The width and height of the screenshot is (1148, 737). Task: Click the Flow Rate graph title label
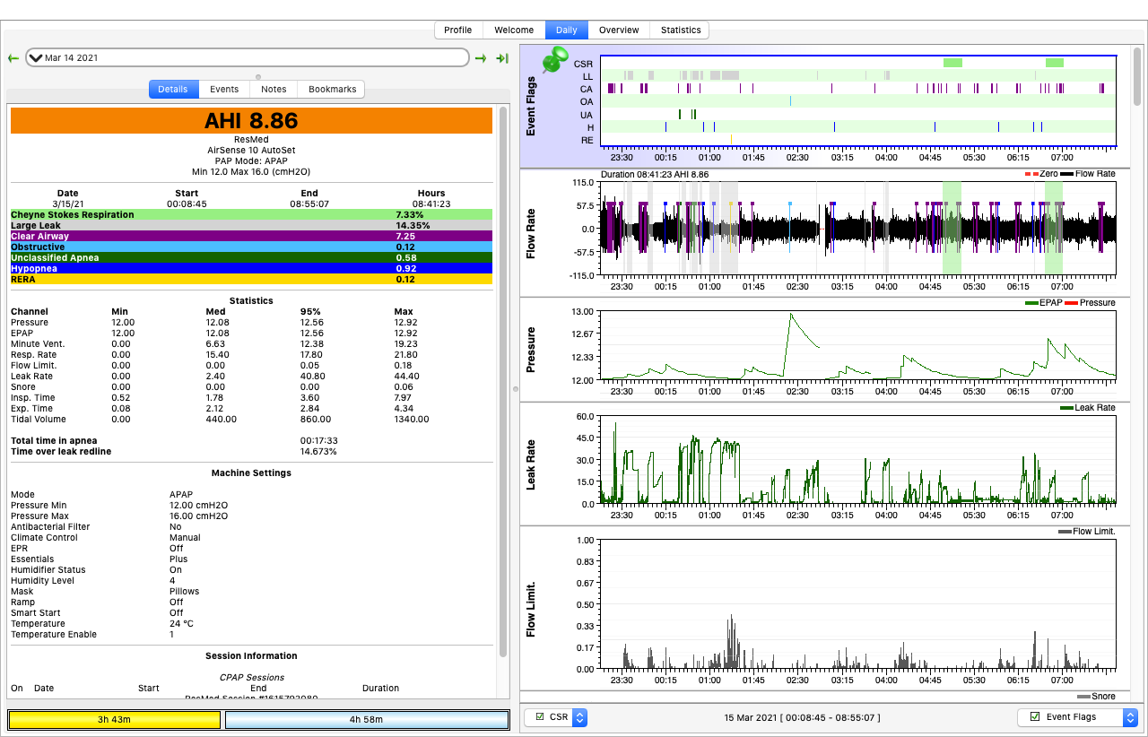(x=532, y=234)
